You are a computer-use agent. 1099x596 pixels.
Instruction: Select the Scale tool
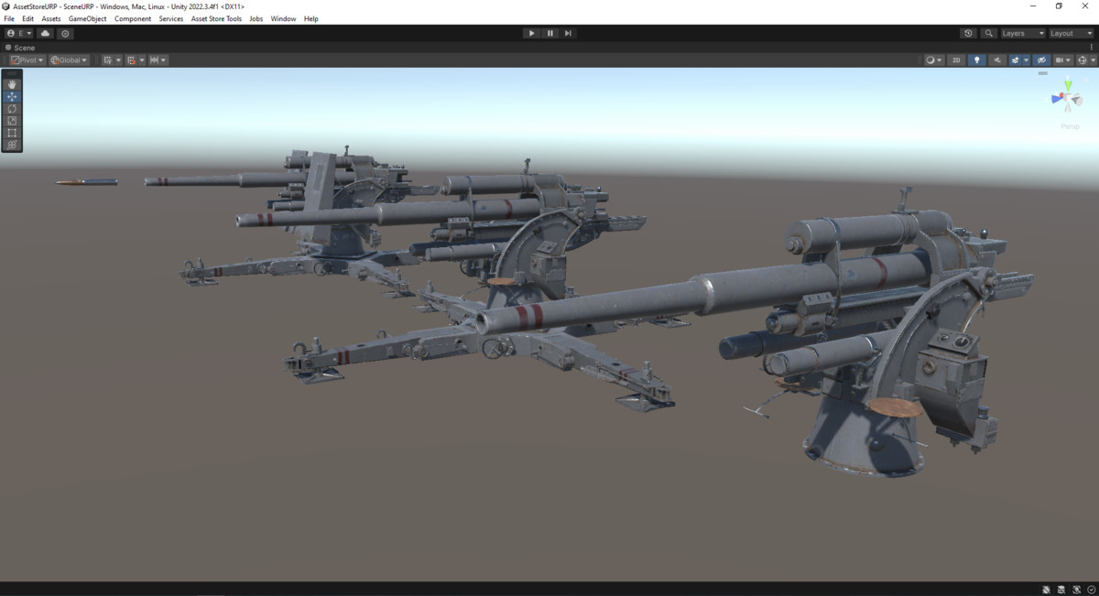click(12, 120)
